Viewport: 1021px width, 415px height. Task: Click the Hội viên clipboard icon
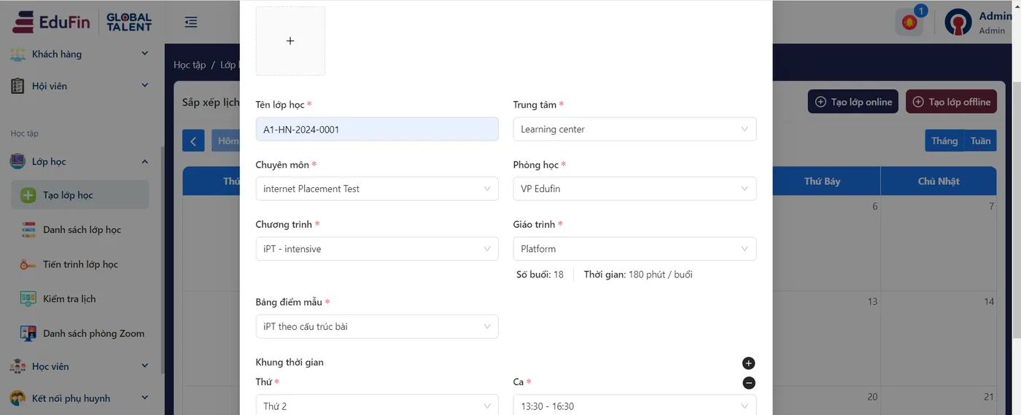coord(18,86)
